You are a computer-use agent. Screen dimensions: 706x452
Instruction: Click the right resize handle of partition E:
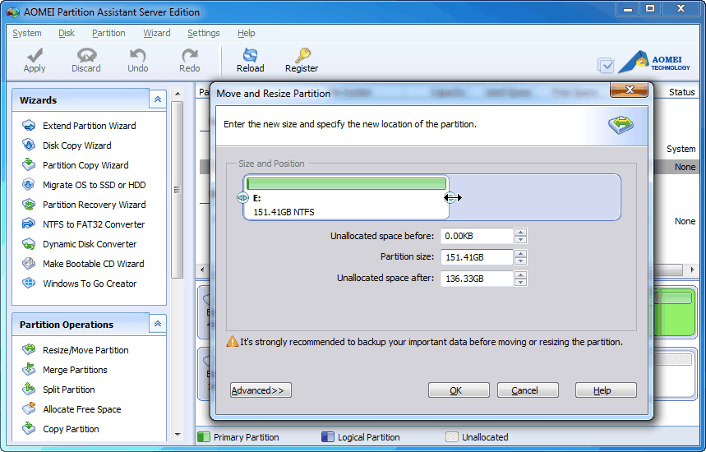tap(450, 197)
